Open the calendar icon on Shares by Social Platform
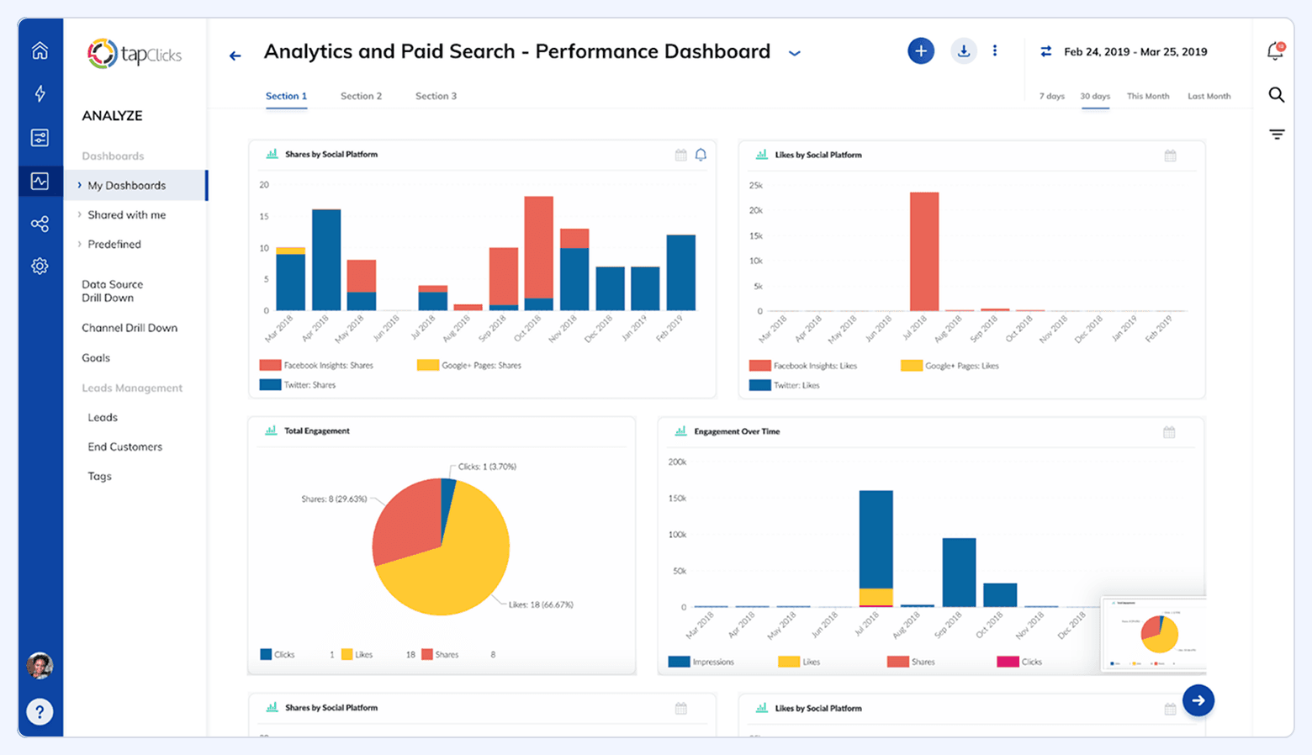Viewport: 1312px width, 755px height. (681, 155)
